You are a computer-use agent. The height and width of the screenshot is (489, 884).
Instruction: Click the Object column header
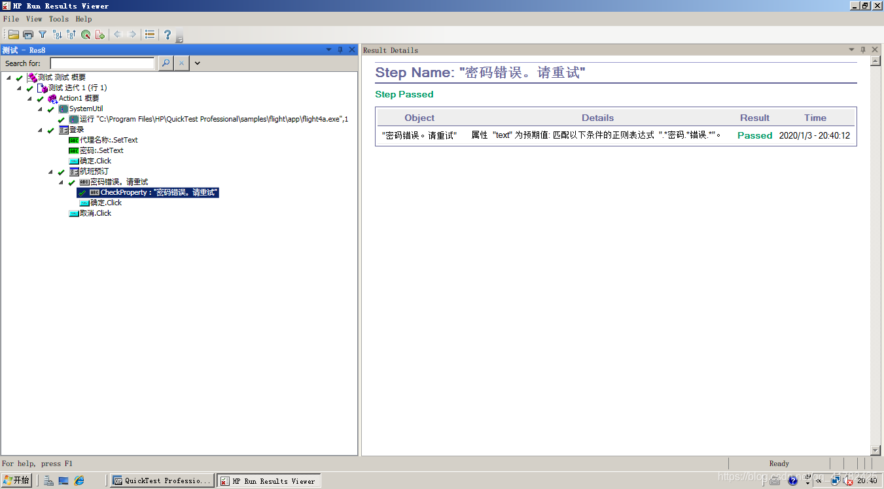[x=419, y=118]
